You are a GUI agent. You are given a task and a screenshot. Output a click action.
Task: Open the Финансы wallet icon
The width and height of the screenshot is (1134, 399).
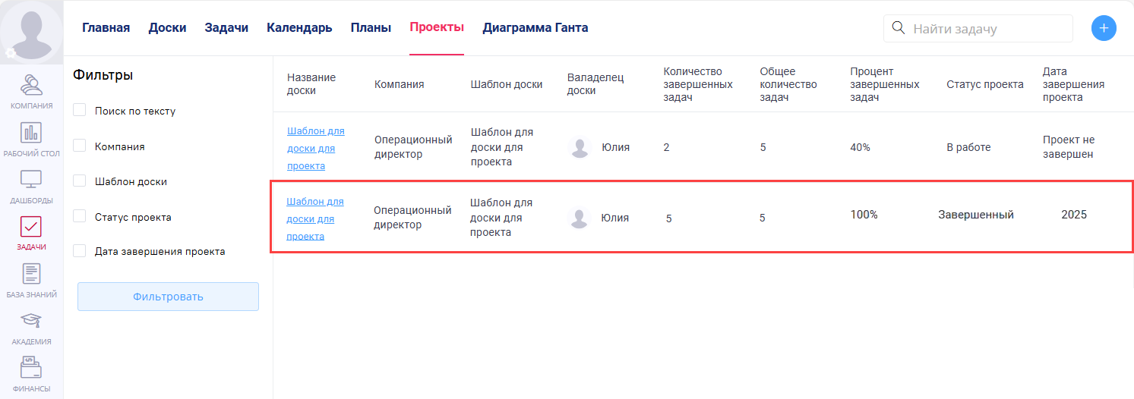(31, 368)
